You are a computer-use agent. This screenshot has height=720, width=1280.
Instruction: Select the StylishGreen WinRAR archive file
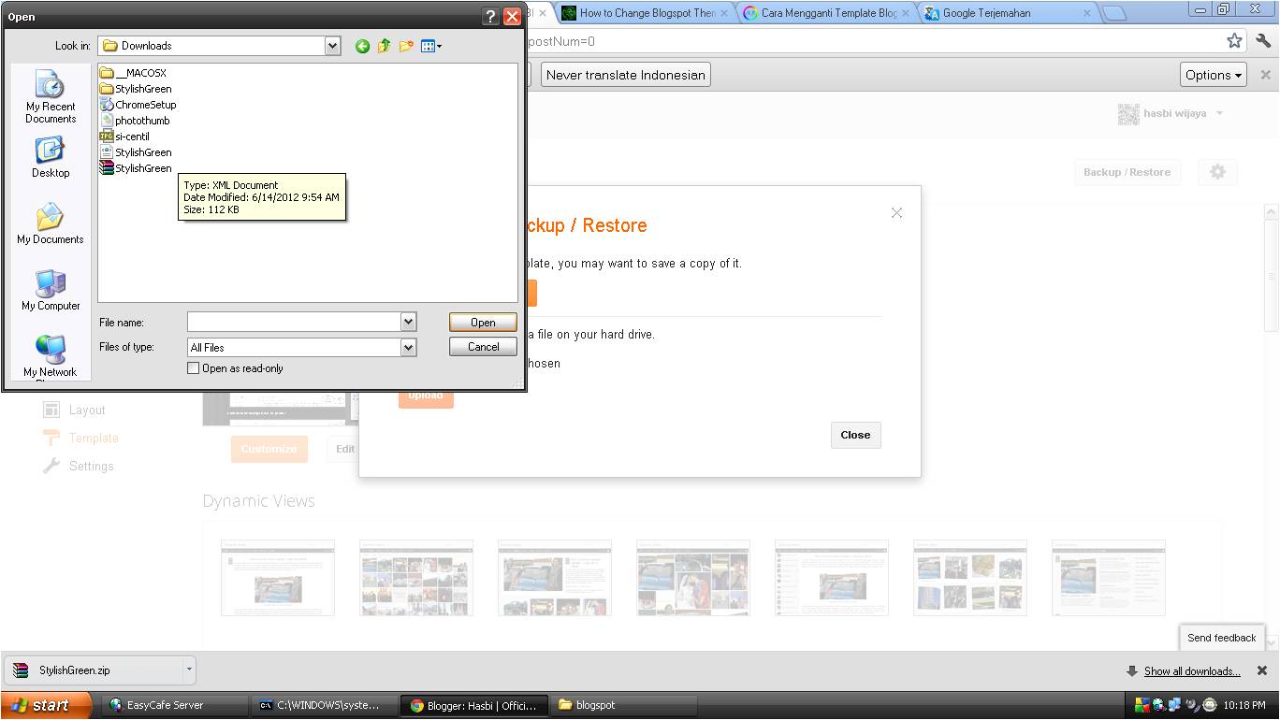click(136, 168)
